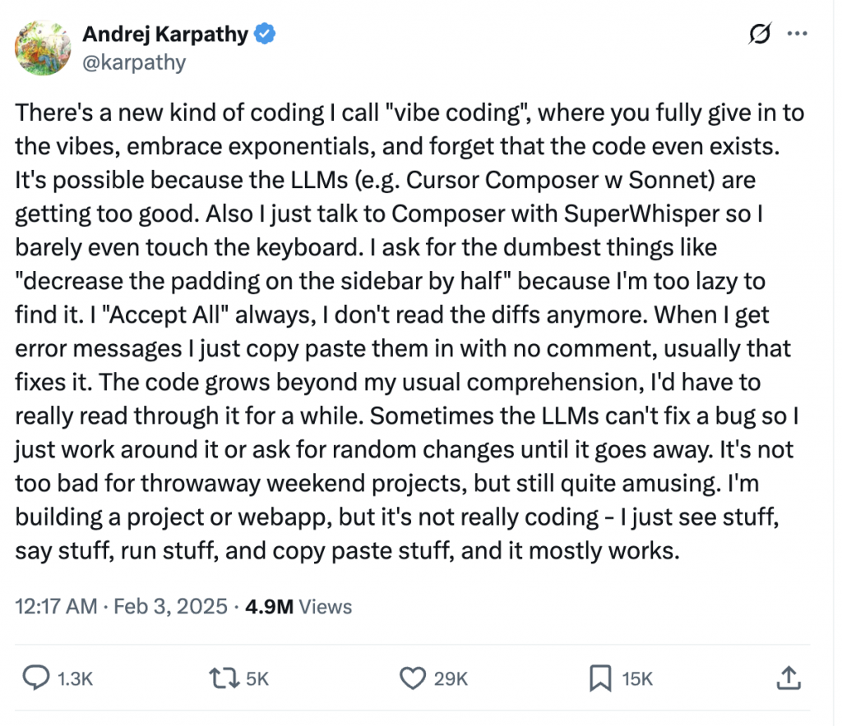842x726 pixels.
Task: Click the 5K reposts count
Action: (258, 679)
